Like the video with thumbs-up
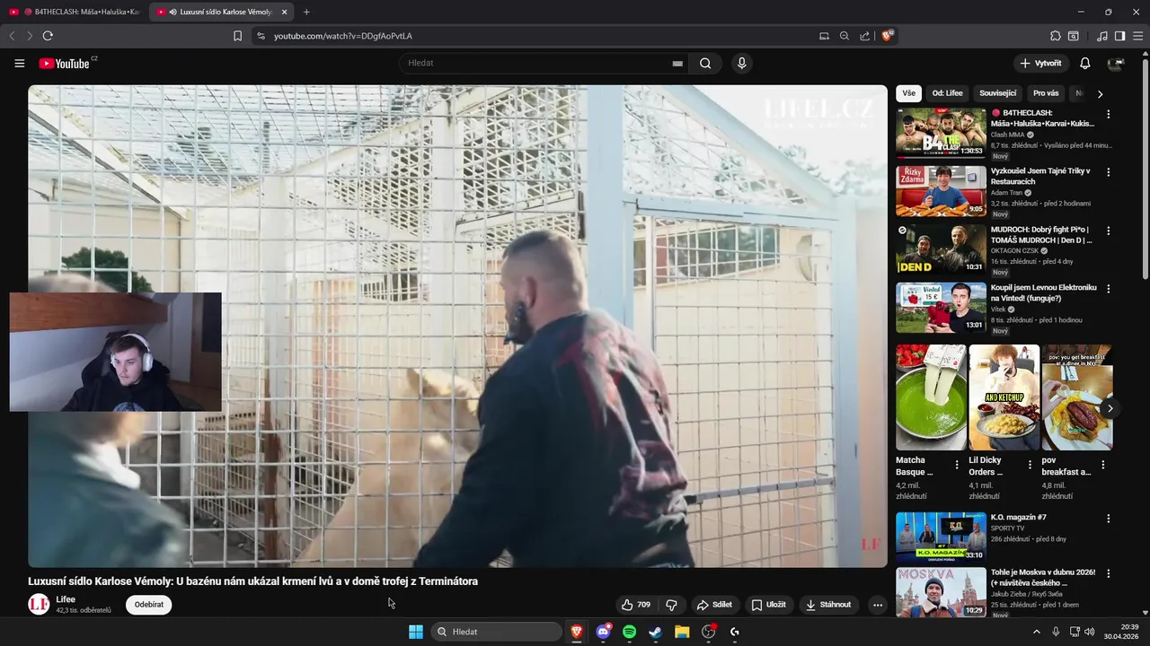 [635, 605]
